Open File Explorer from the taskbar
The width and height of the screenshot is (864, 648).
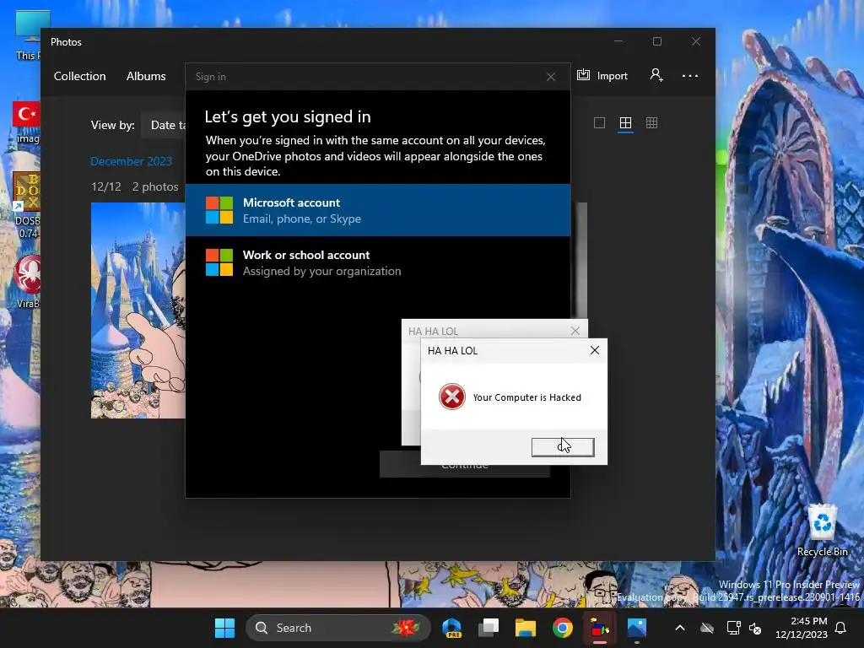[525, 628]
